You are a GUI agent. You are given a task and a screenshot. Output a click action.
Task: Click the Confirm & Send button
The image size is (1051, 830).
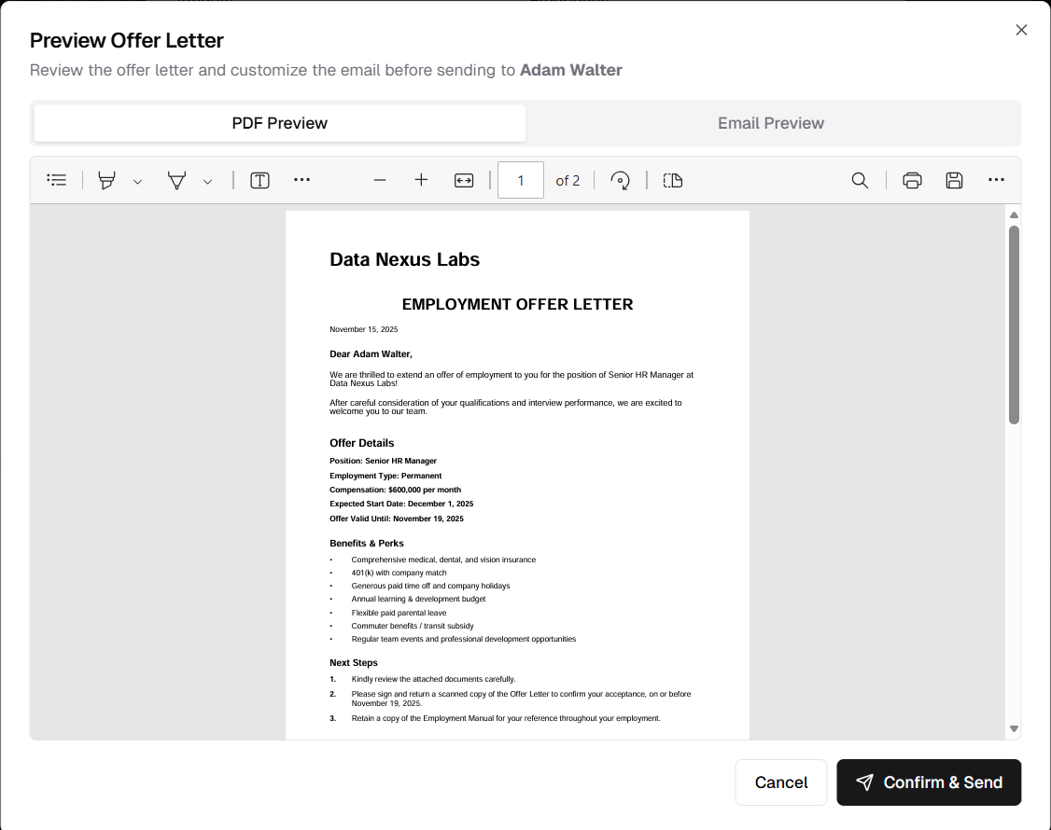pyautogui.click(x=929, y=782)
